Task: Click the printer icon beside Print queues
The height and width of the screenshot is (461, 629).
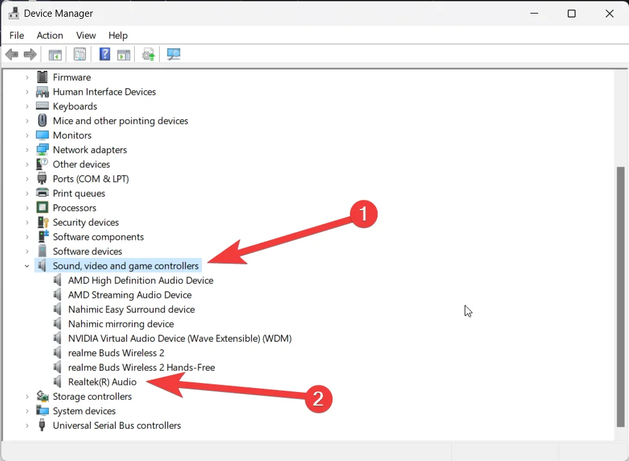Action: [42, 193]
